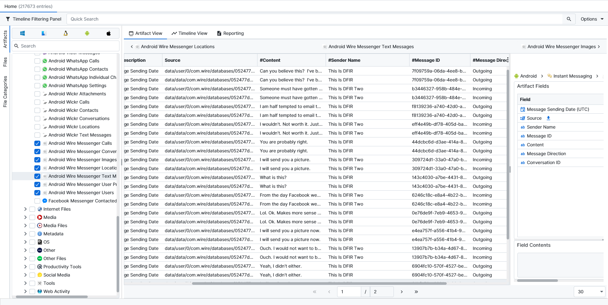Image resolution: width=608 pixels, height=305 pixels.
Task: Uncheck Android Wire Messenger Users checkbox
Action: 37,193
